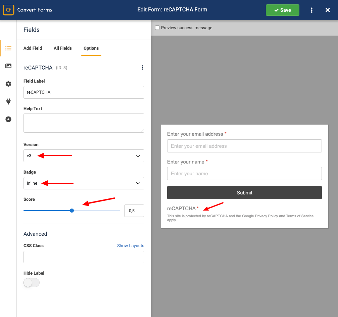Screen dimensions: 338x317
Task: Open the circle dot sidebar icon
Action: [8, 119]
